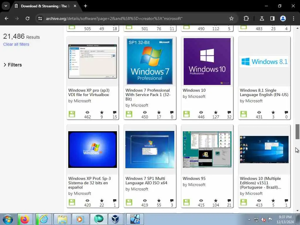
Task: Launch Firefox from the taskbar
Action: pos(25,219)
